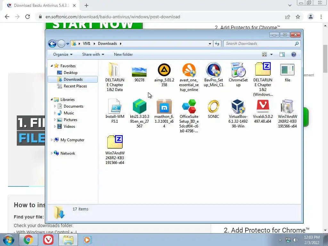
Task: Open the view options dropdown arrow
Action: 271,54
